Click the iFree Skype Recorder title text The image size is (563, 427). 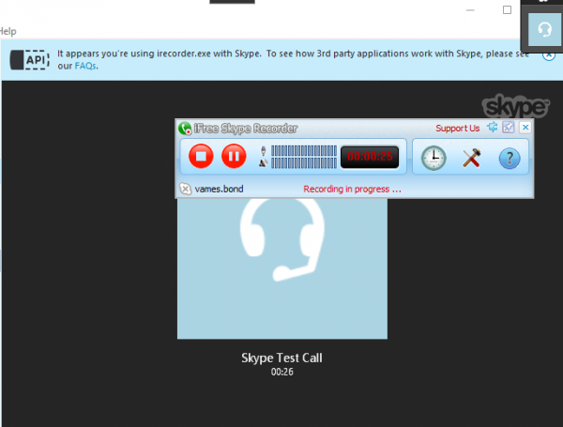click(246, 129)
